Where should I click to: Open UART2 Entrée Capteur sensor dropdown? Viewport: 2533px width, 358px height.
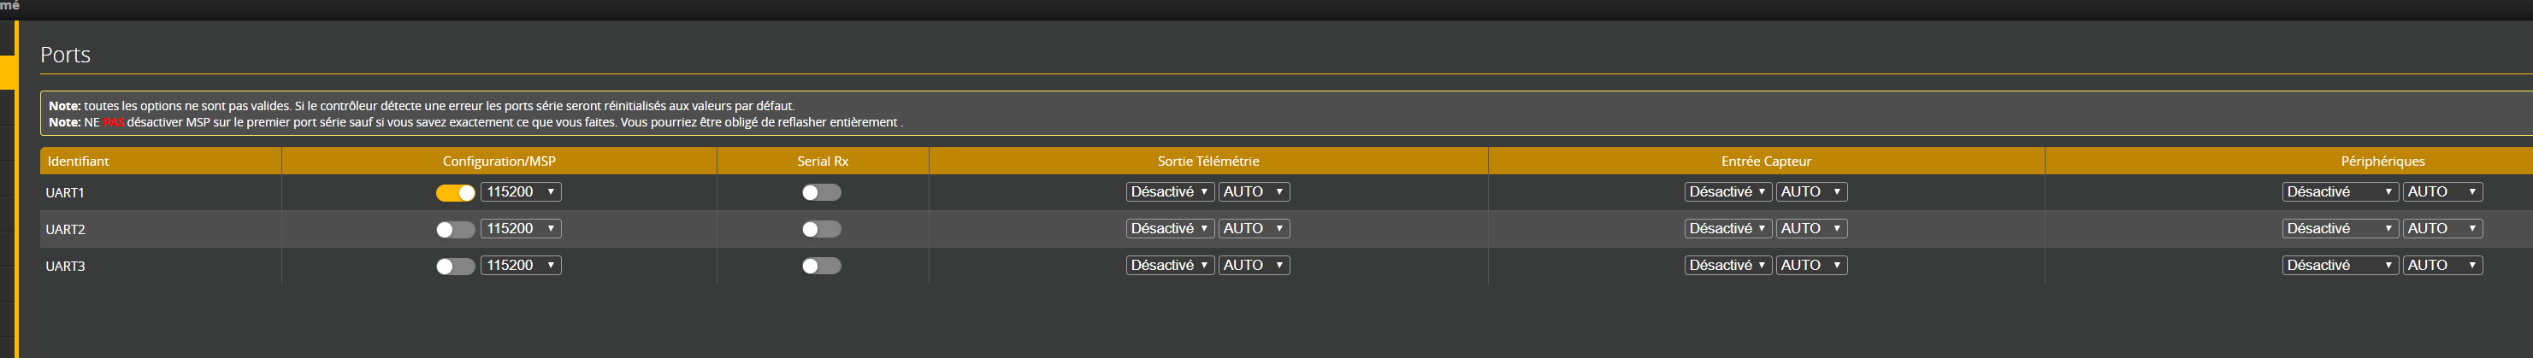coord(1727,228)
